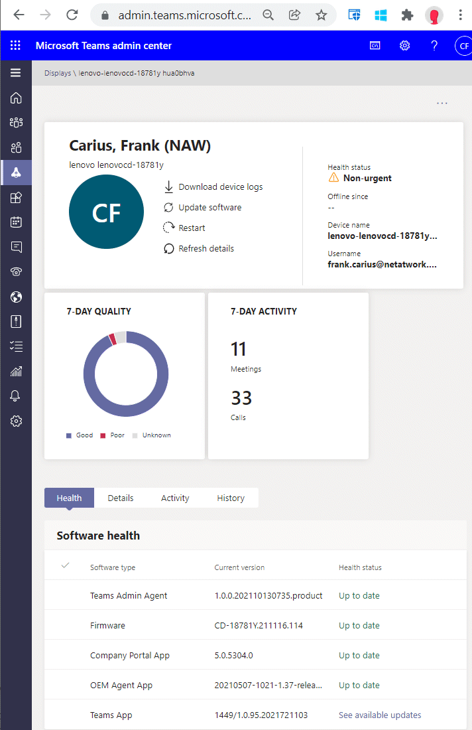Switch to the Activity tab
The image size is (472, 730).
point(175,498)
